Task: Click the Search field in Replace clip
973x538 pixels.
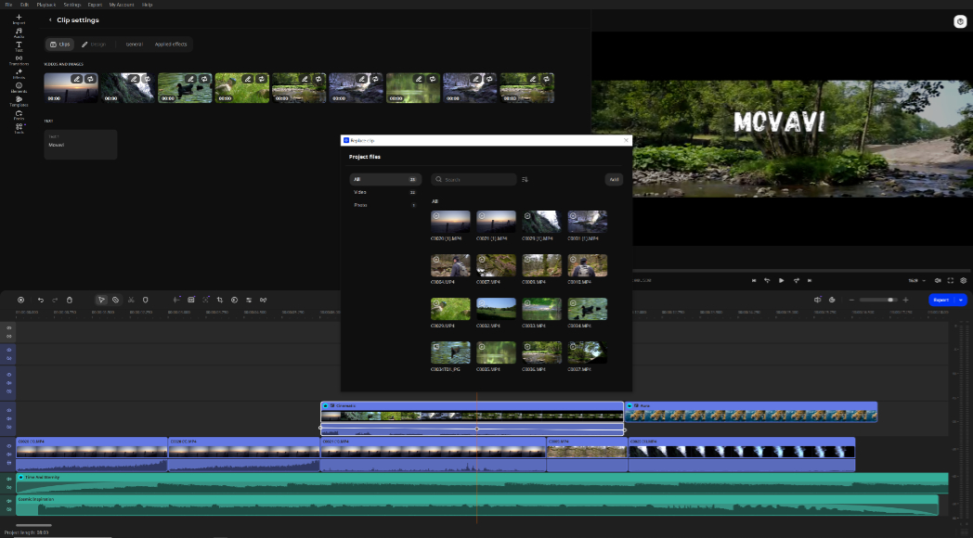Action: (x=474, y=180)
